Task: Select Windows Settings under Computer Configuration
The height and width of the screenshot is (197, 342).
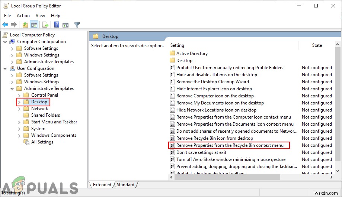Action: (42, 55)
